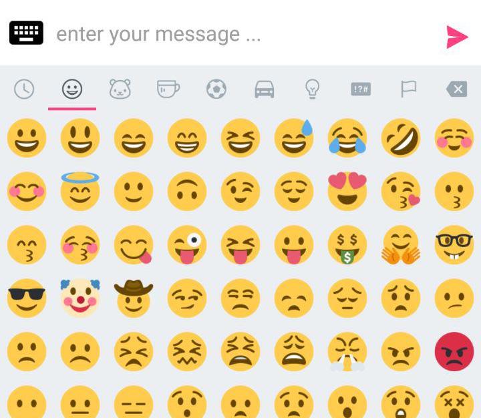Open the travel car category tab

[265, 89]
